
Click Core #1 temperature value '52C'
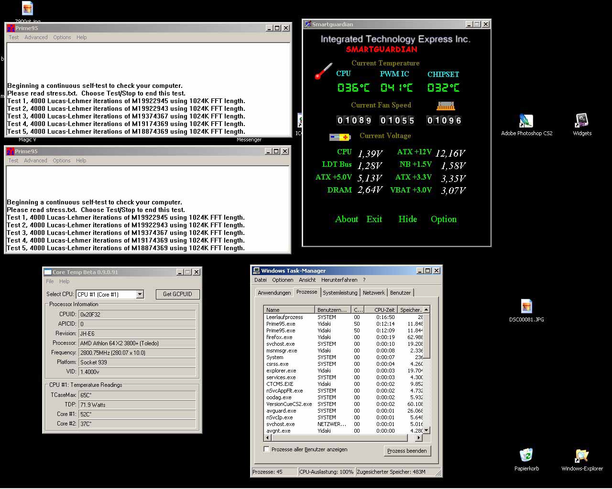pos(137,415)
